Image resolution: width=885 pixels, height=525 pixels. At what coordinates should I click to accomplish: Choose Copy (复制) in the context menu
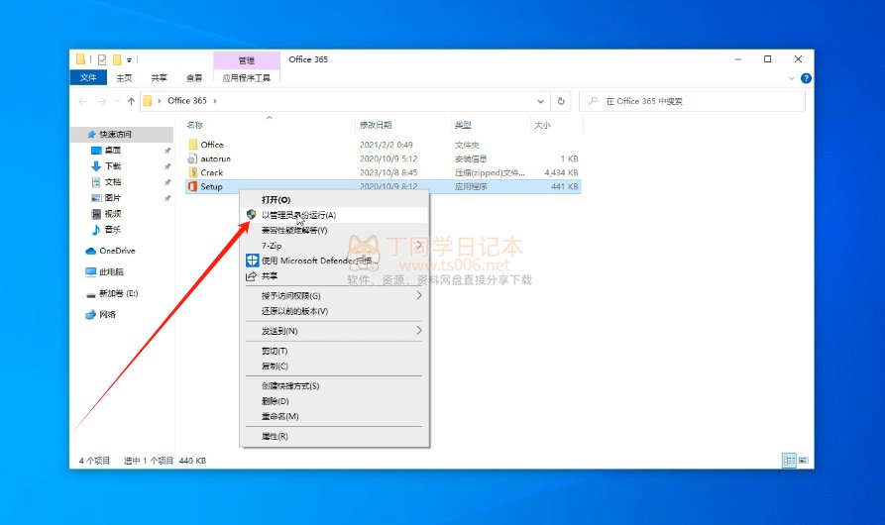click(334, 366)
